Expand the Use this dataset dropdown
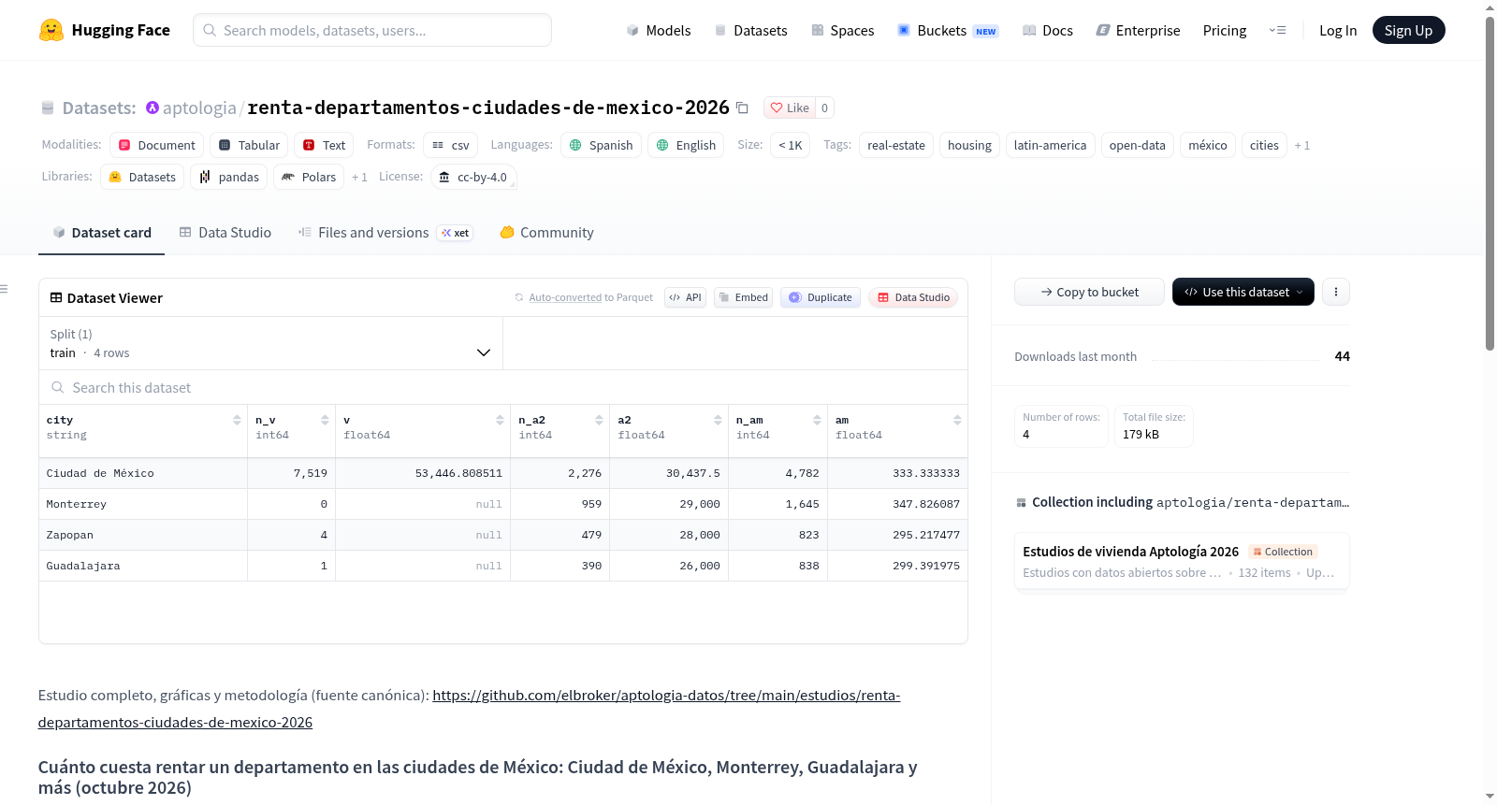 [x=1243, y=292]
